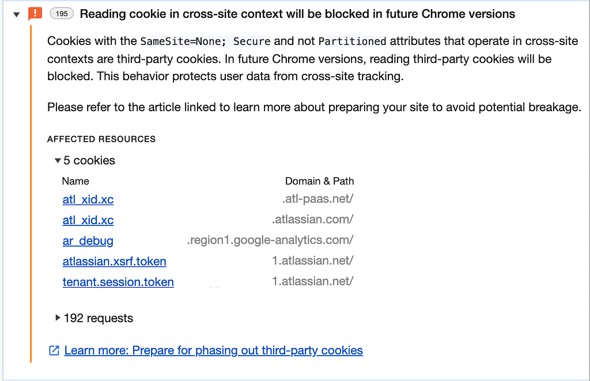
Task: Open Learn more about phasing out third-party cookies
Action: pos(213,350)
